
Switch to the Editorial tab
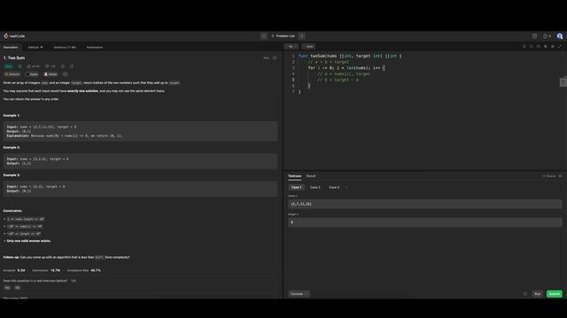35,47
